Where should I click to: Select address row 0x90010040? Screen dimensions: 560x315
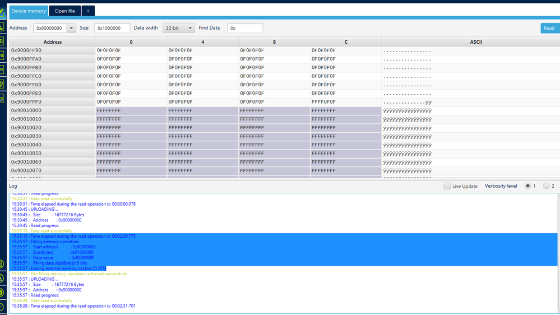click(x=52, y=145)
